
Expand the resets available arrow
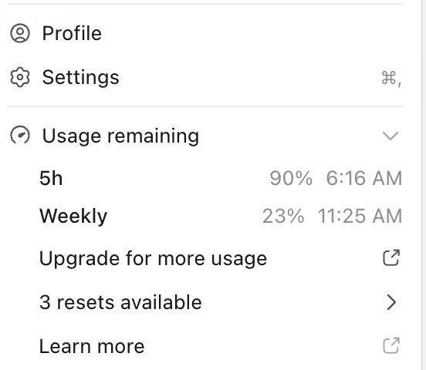click(x=391, y=302)
